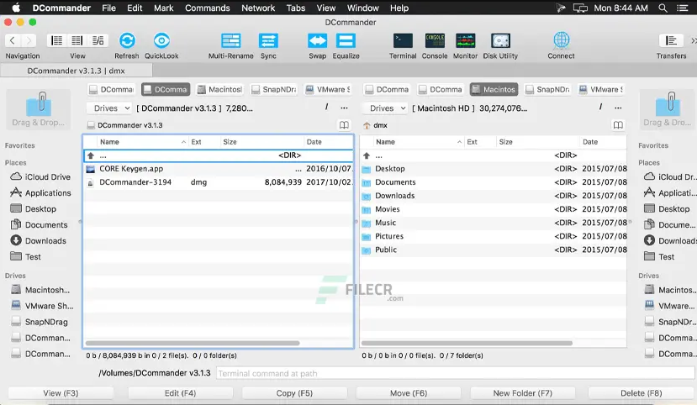Open the Transfers panel
This screenshot has height=405, width=697.
pyautogui.click(x=671, y=41)
